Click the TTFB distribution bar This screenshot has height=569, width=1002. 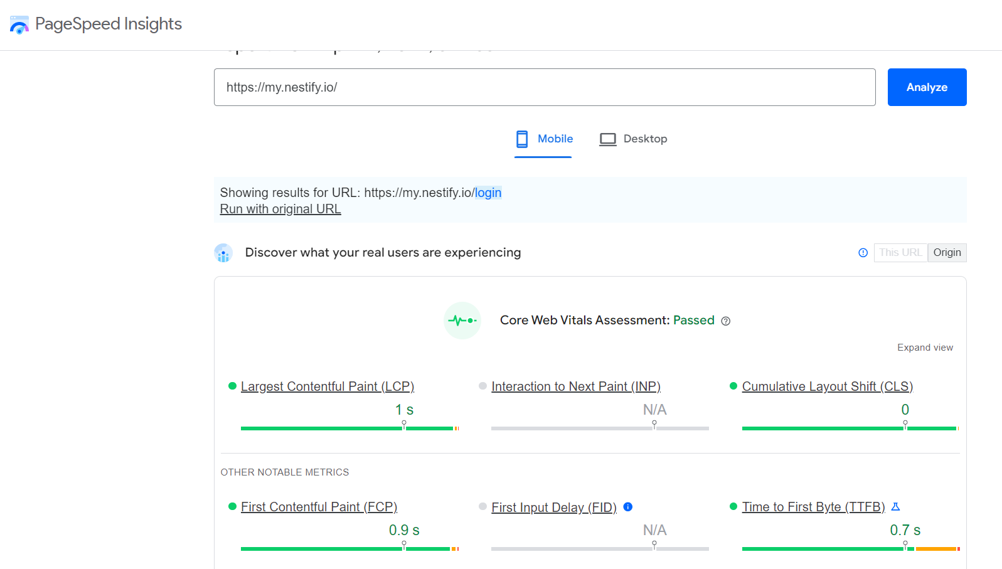point(851,549)
